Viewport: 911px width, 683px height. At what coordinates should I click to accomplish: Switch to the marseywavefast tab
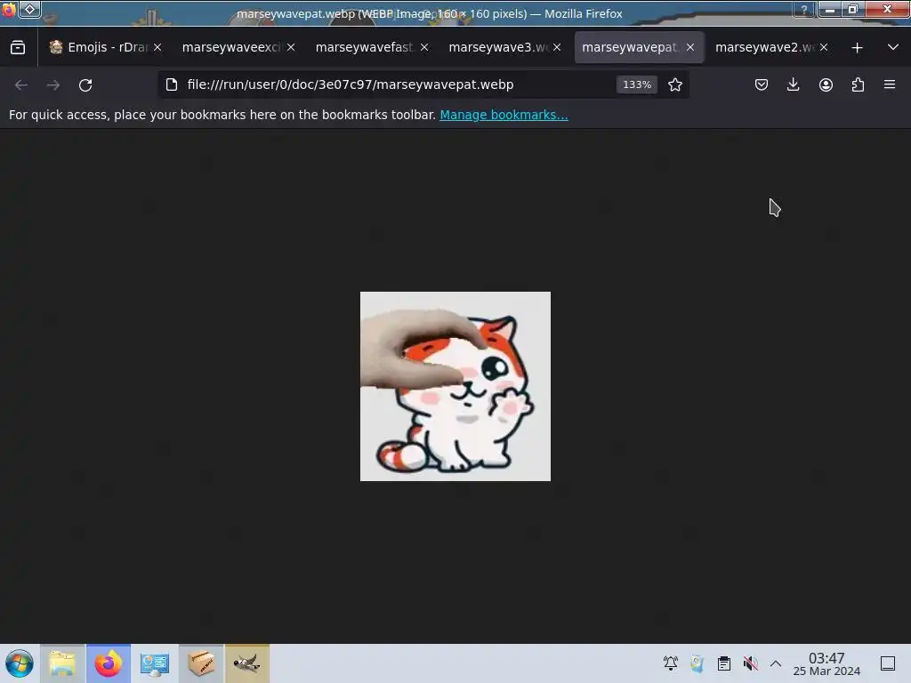click(x=364, y=48)
